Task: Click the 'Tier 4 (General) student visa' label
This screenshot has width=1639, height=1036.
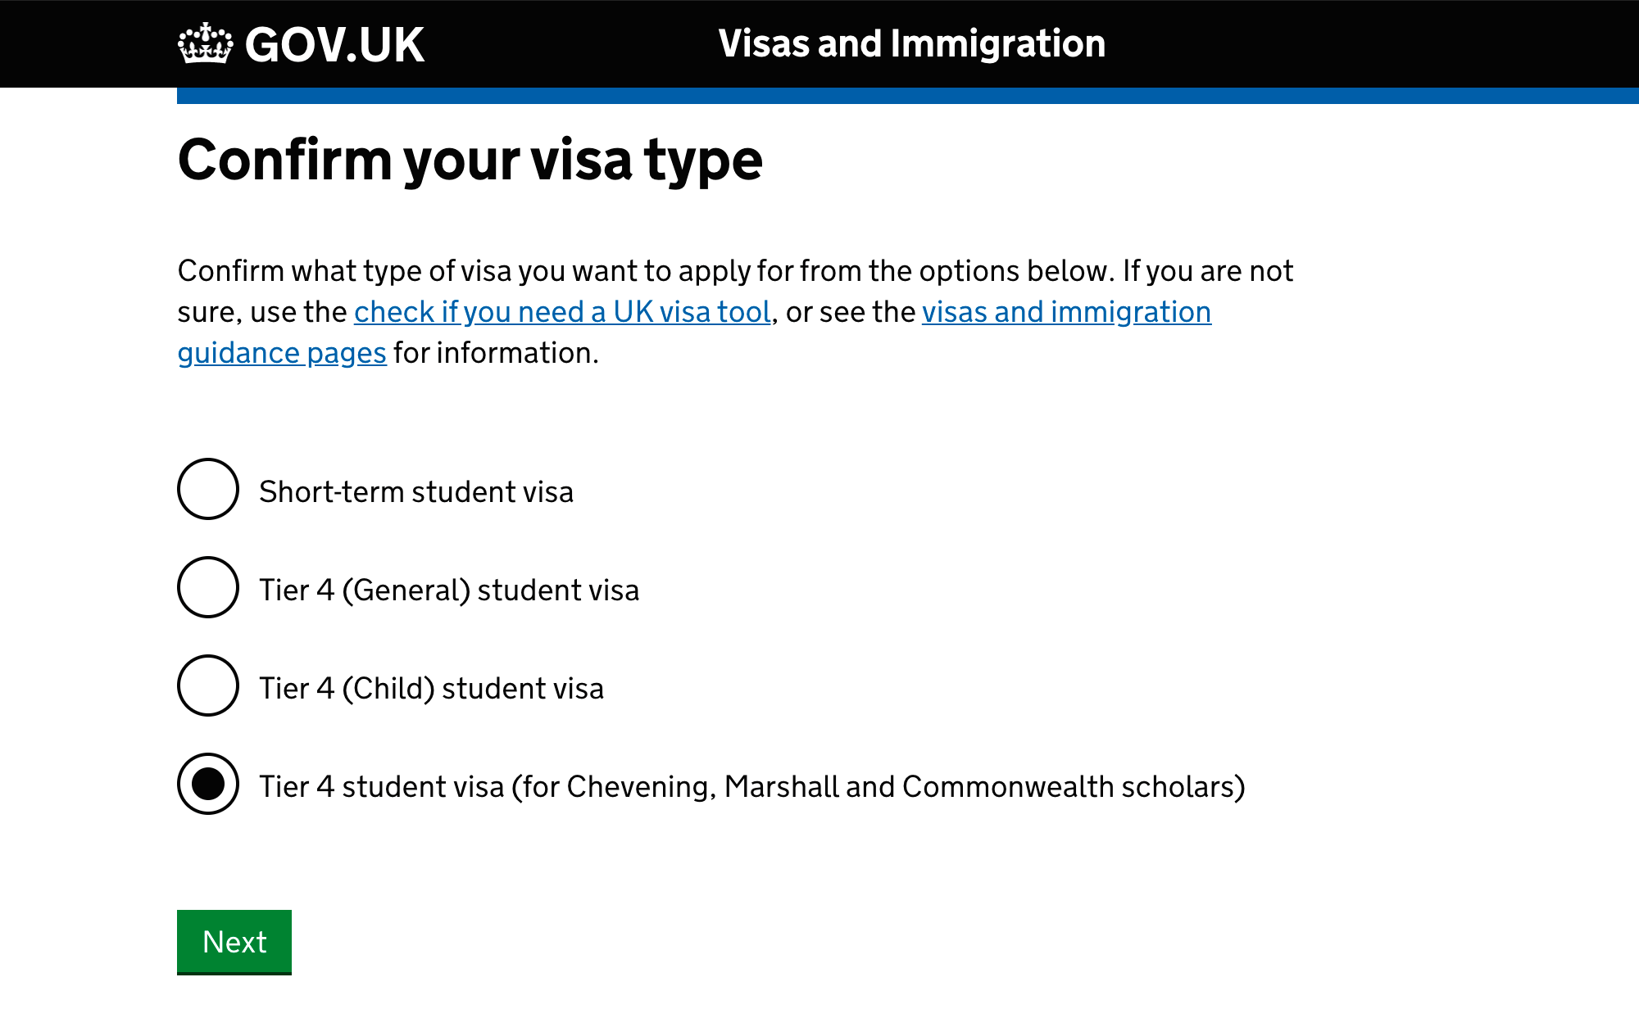Action: click(x=449, y=590)
